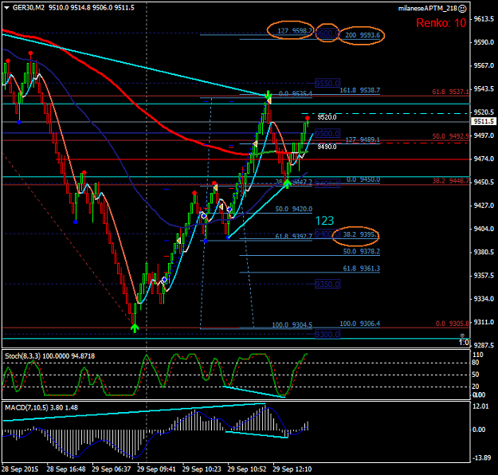Select the current price tag 9511.5
The image size is (498, 475).
(x=484, y=121)
